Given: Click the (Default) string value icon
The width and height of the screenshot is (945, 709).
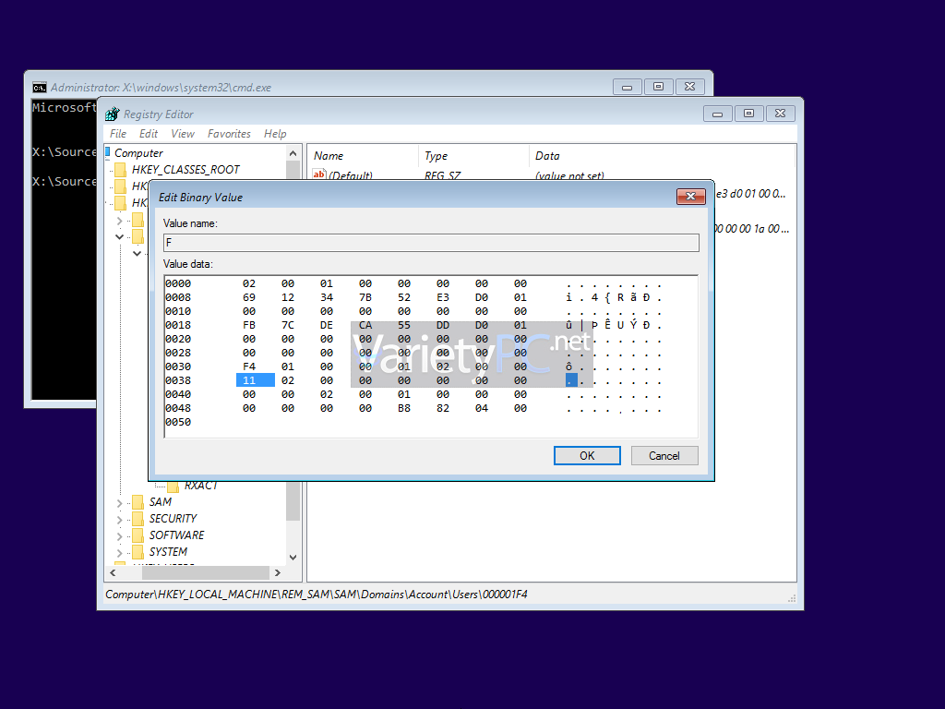Looking at the screenshot, I should (x=318, y=174).
